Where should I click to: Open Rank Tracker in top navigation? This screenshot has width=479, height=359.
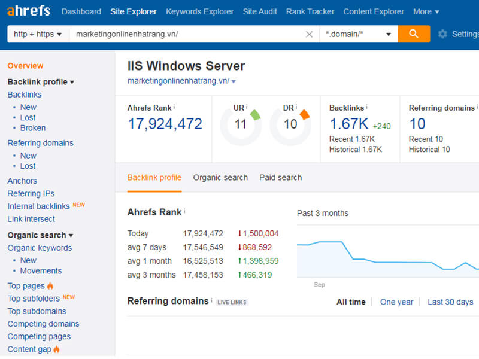(310, 11)
